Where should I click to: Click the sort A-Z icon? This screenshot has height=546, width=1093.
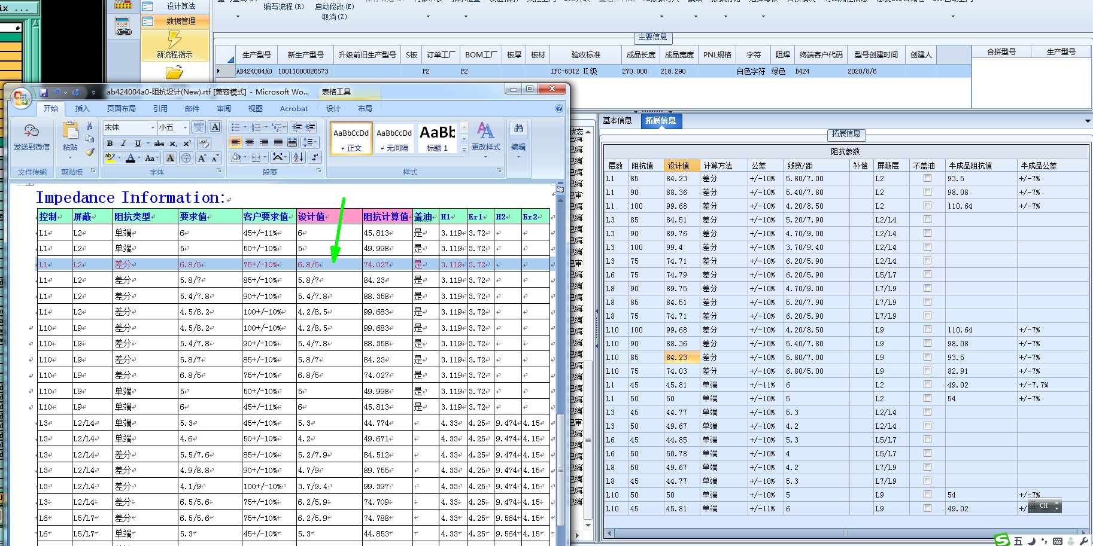coord(298,157)
